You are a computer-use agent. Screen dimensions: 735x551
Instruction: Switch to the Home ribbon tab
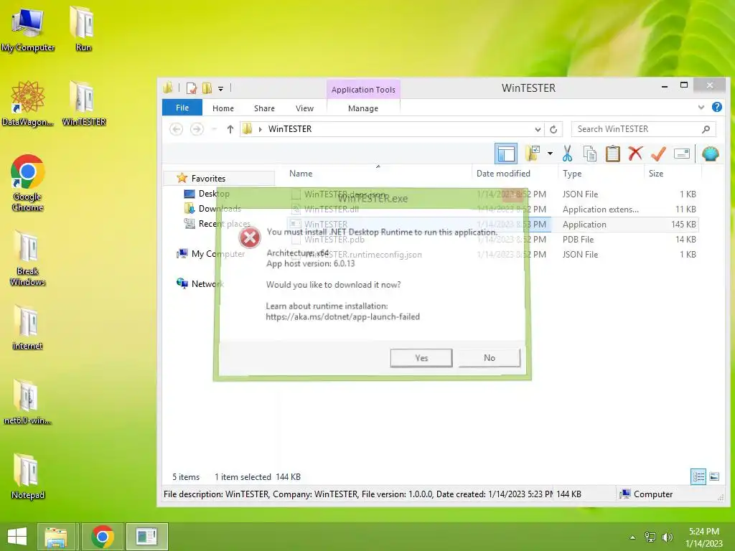pyautogui.click(x=223, y=108)
